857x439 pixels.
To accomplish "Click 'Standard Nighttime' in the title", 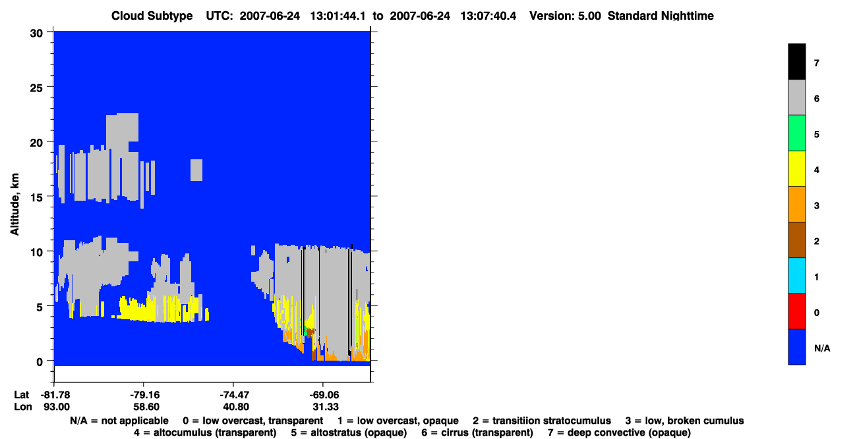I will (x=661, y=16).
